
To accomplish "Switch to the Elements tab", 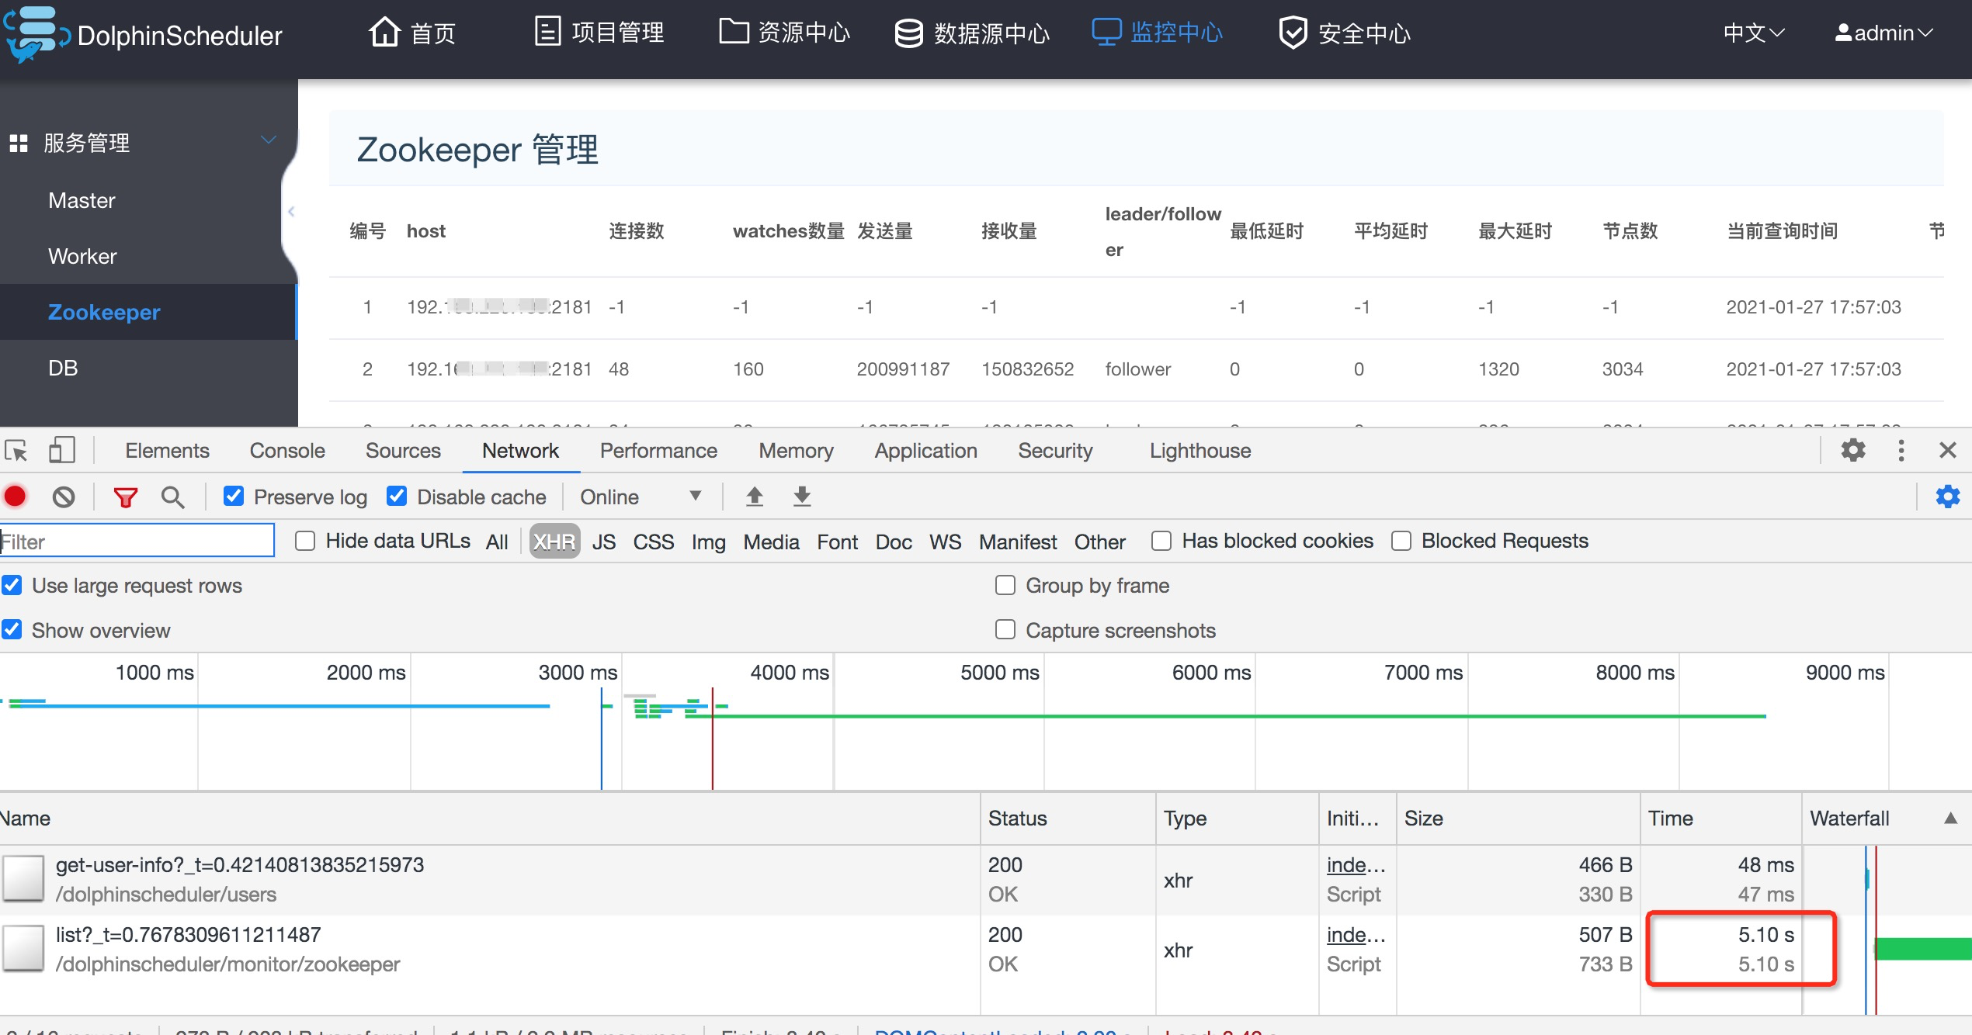I will 168,451.
